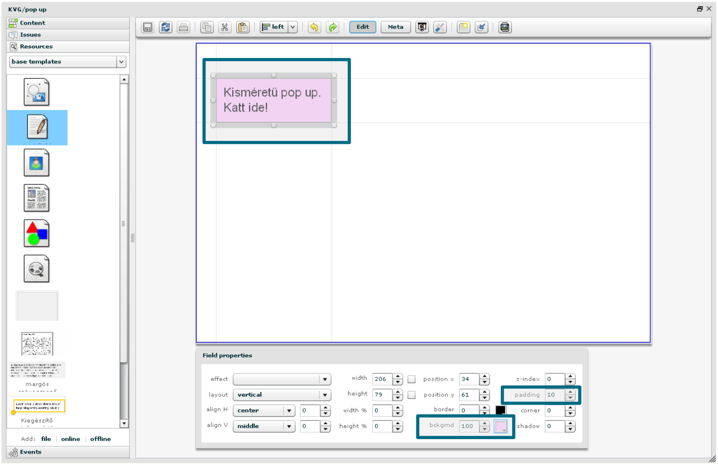This screenshot has height=466, width=718.
Task: Click the 'online' add link
Action: pos(71,439)
